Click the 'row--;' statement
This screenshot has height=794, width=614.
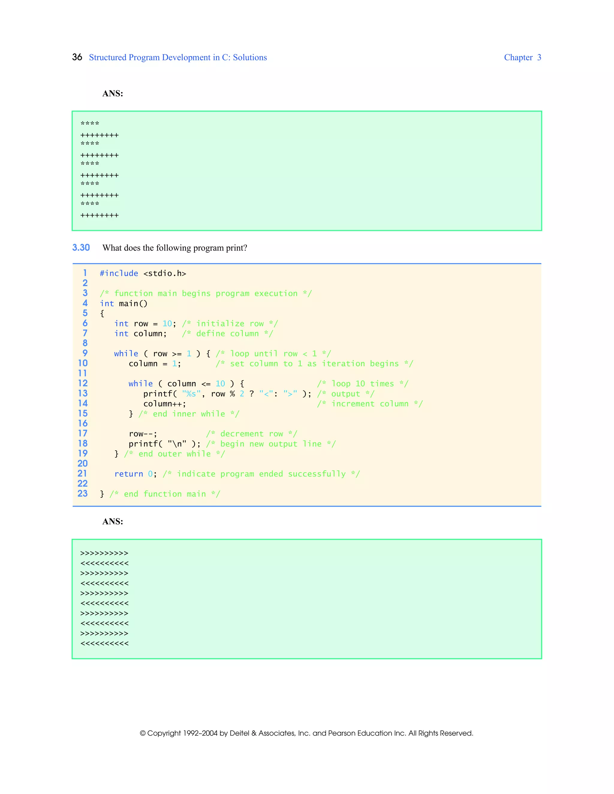coord(143,434)
